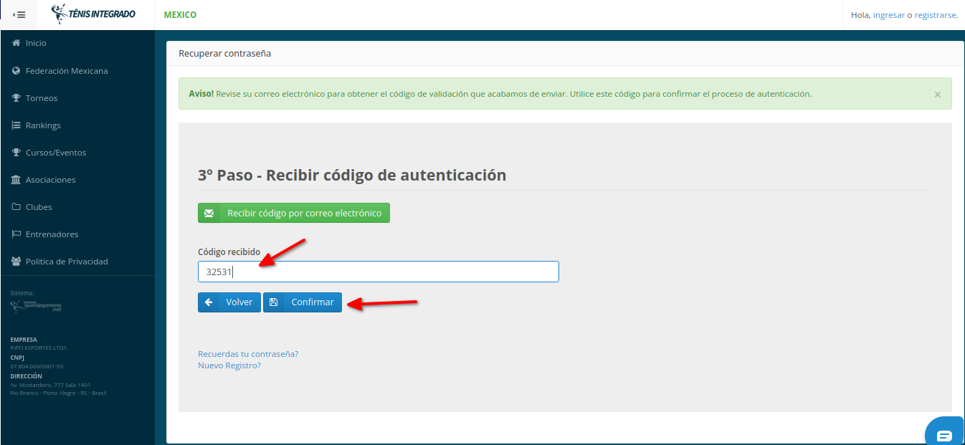This screenshot has width=965, height=445.
Task: Click the 3º Paso heading text
Action: pos(352,175)
